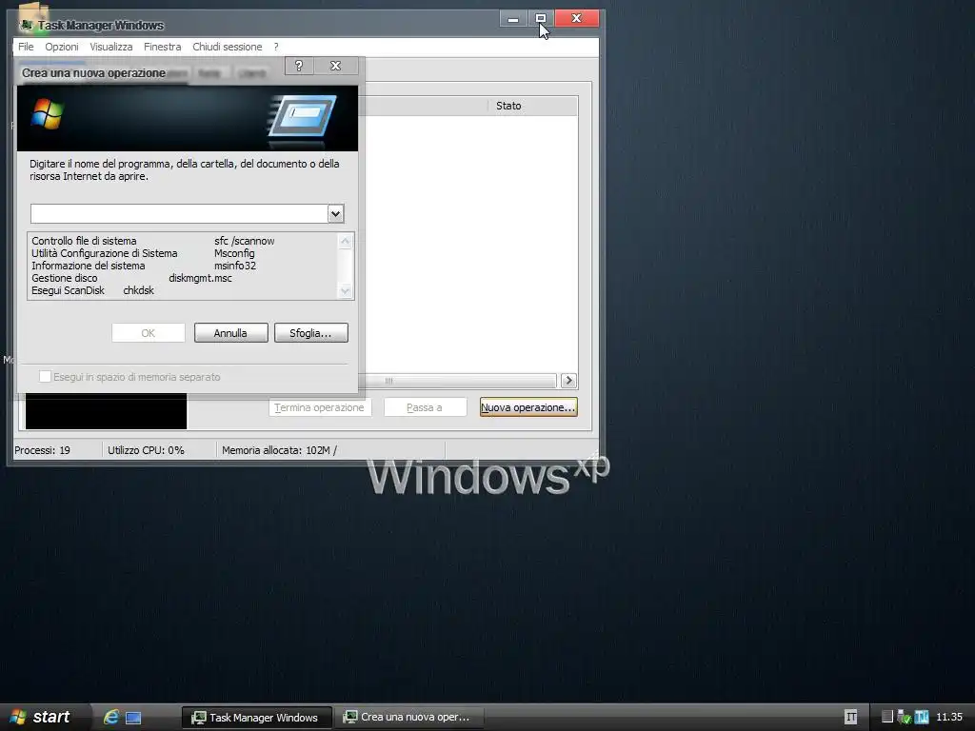Select Utilità Configurazione di Sistema entry
The width and height of the screenshot is (975, 731).
(x=105, y=253)
